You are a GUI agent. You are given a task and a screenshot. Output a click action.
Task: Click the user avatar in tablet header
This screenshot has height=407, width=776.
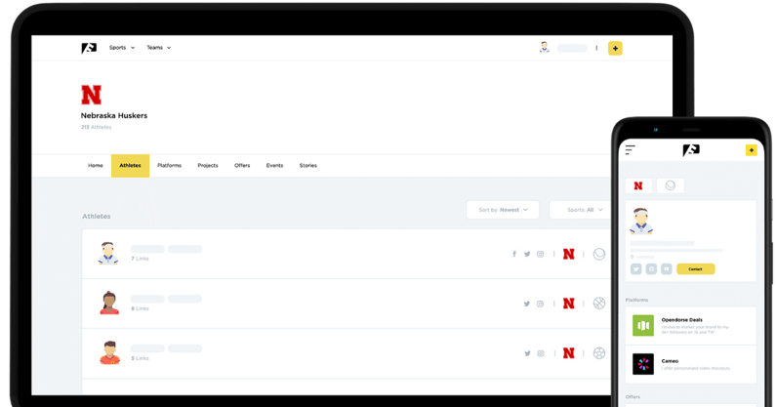point(545,48)
